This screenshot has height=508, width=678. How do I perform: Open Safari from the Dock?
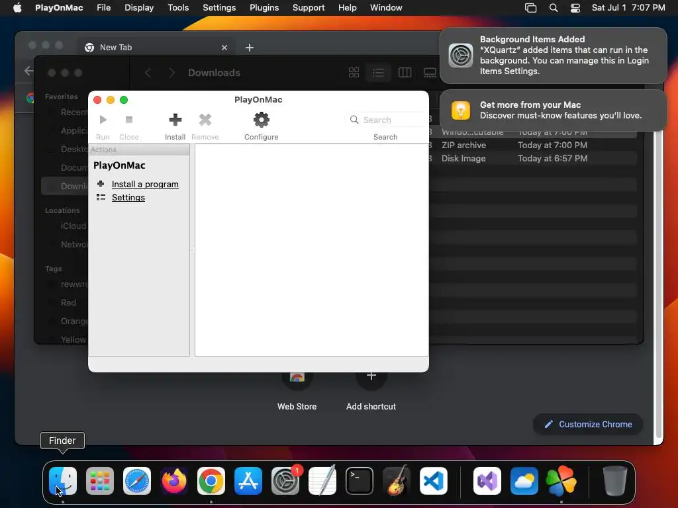tap(137, 481)
